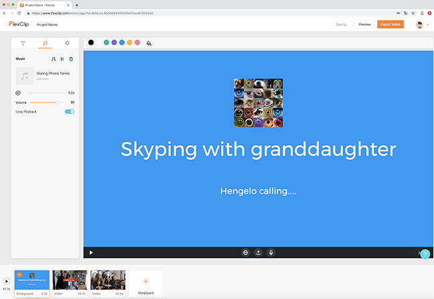Image resolution: width=434 pixels, height=299 pixels.
Task: Open the help question mark button
Action: pyautogui.click(x=425, y=254)
